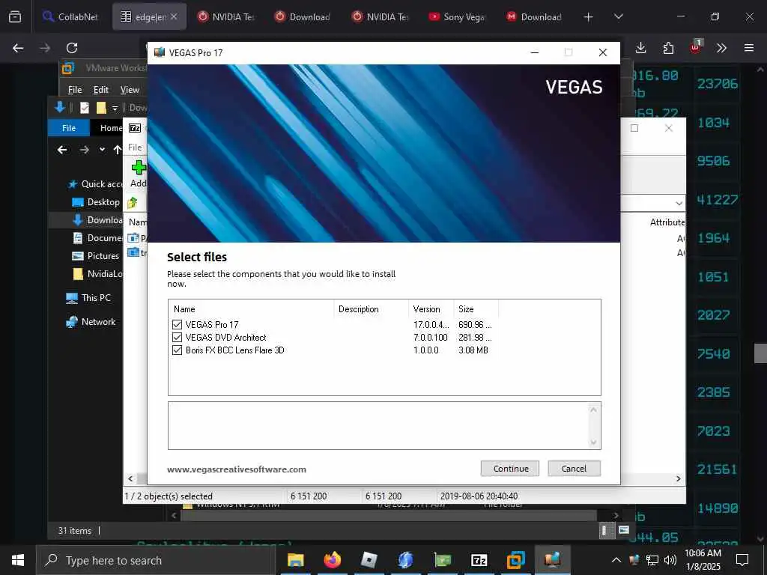Show hidden system tray icons
Screen dimensions: 767x575
point(616,560)
